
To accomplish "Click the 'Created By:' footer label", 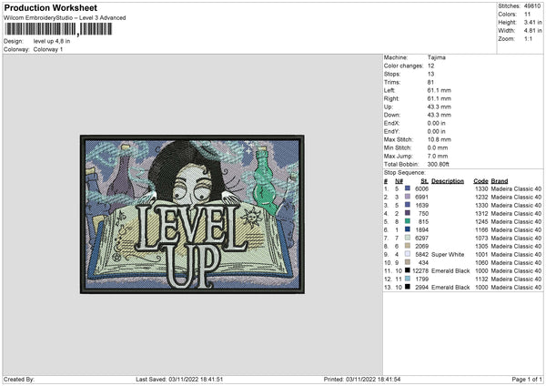I will tap(19, 379).
